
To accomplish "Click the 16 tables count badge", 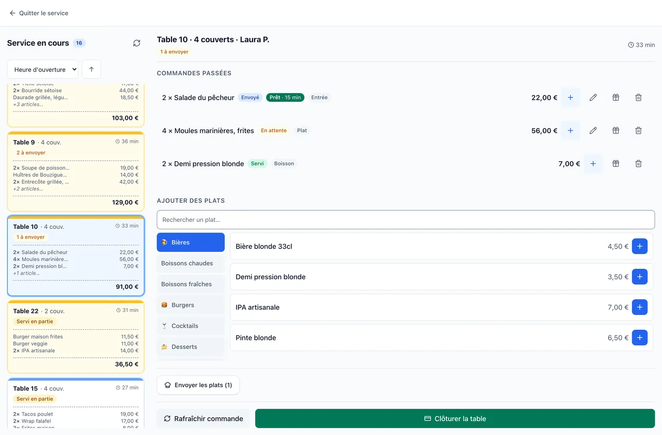I will point(79,43).
